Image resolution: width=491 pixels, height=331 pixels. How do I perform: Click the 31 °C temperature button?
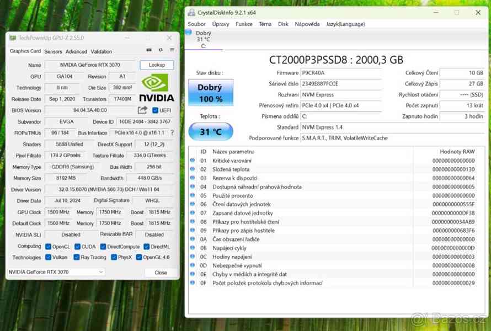tap(211, 131)
